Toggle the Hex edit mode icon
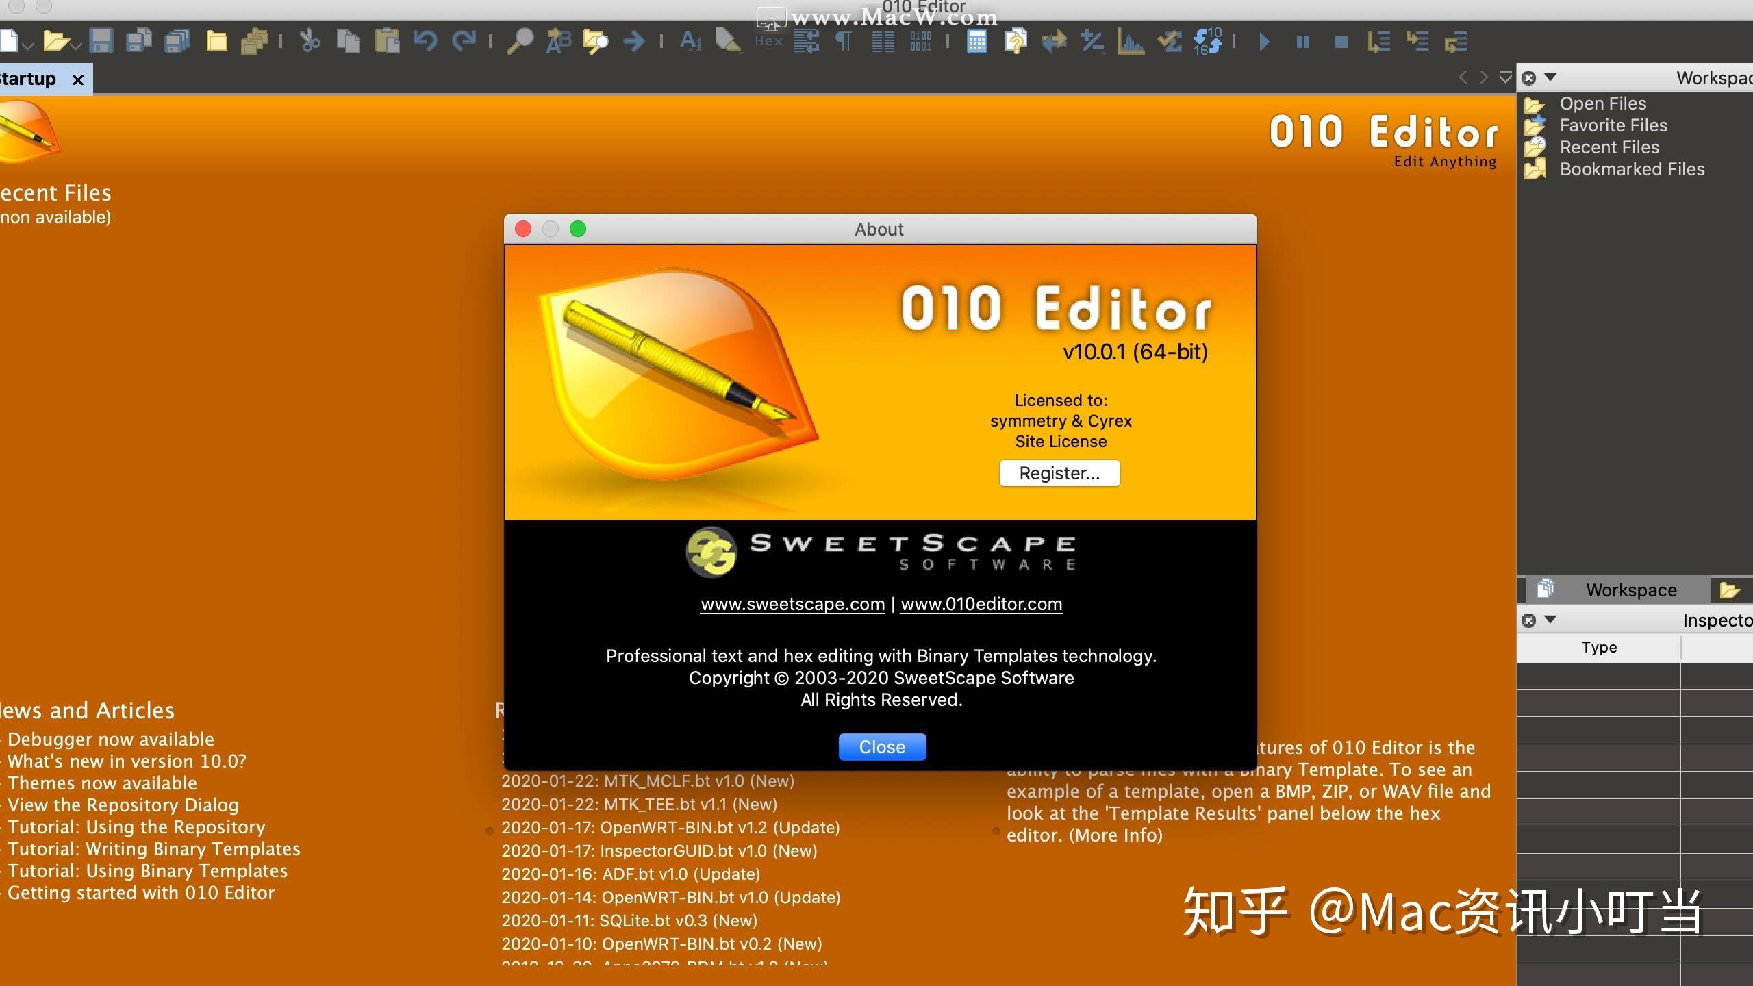The width and height of the screenshot is (1753, 986). point(769,40)
